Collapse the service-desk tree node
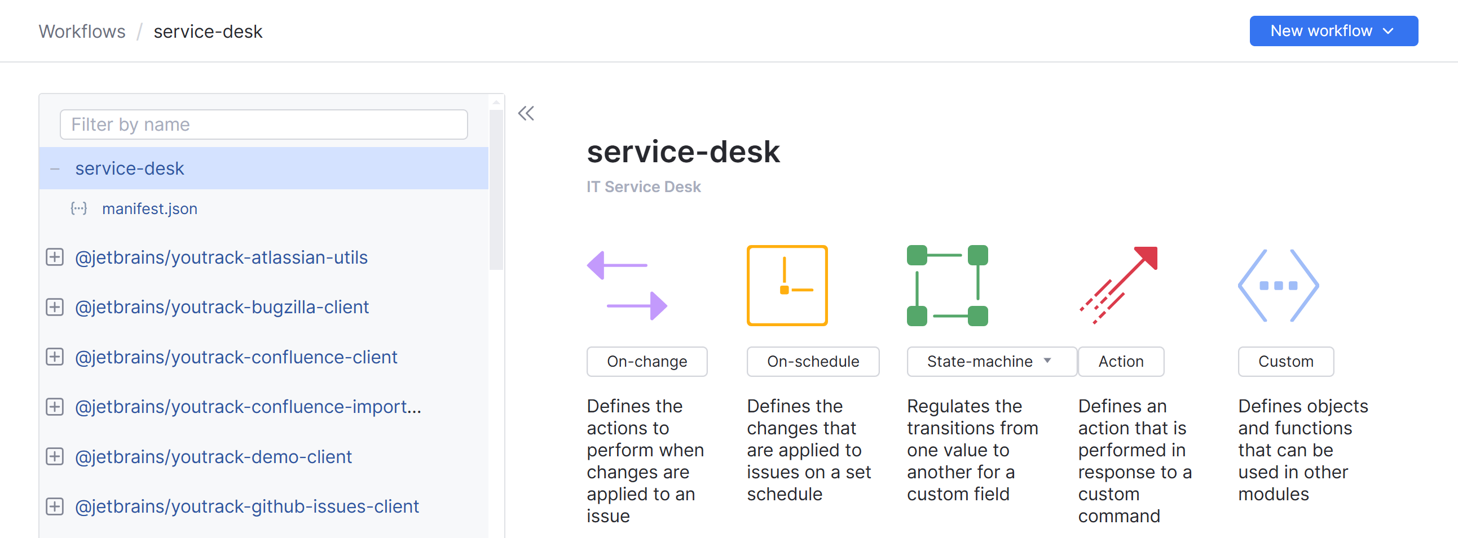Image resolution: width=1458 pixels, height=538 pixels. (54, 168)
